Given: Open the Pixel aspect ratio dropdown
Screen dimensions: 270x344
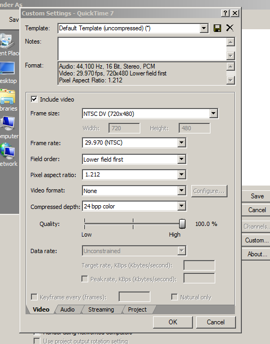Looking at the screenshot, I should click(181, 174).
